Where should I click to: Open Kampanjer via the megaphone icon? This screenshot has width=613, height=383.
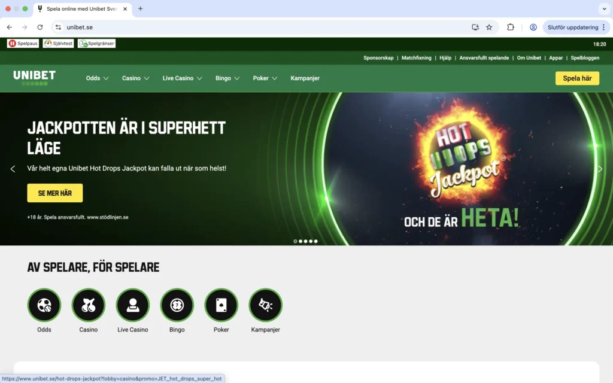265,305
